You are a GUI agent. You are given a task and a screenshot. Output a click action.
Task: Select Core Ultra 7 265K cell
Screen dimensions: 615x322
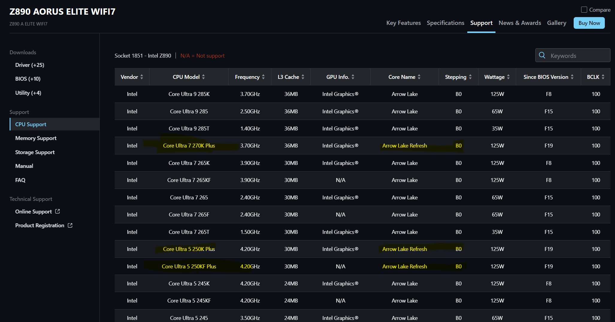tap(189, 163)
